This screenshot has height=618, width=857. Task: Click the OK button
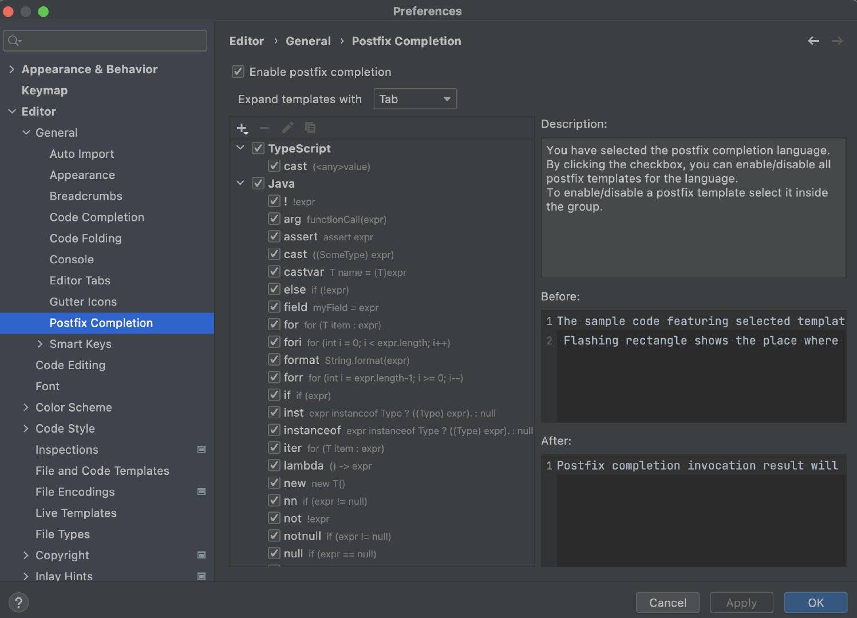pos(816,603)
